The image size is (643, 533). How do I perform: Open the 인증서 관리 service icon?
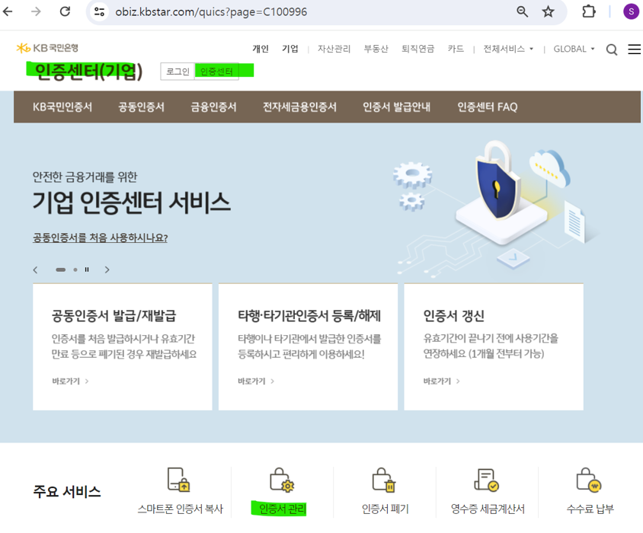(282, 480)
